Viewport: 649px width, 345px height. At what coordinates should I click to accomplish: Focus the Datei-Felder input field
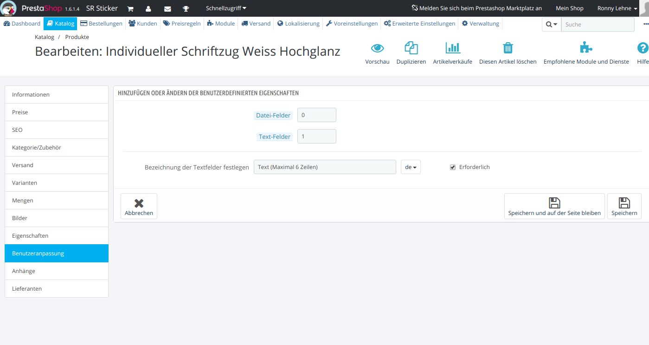(x=317, y=115)
